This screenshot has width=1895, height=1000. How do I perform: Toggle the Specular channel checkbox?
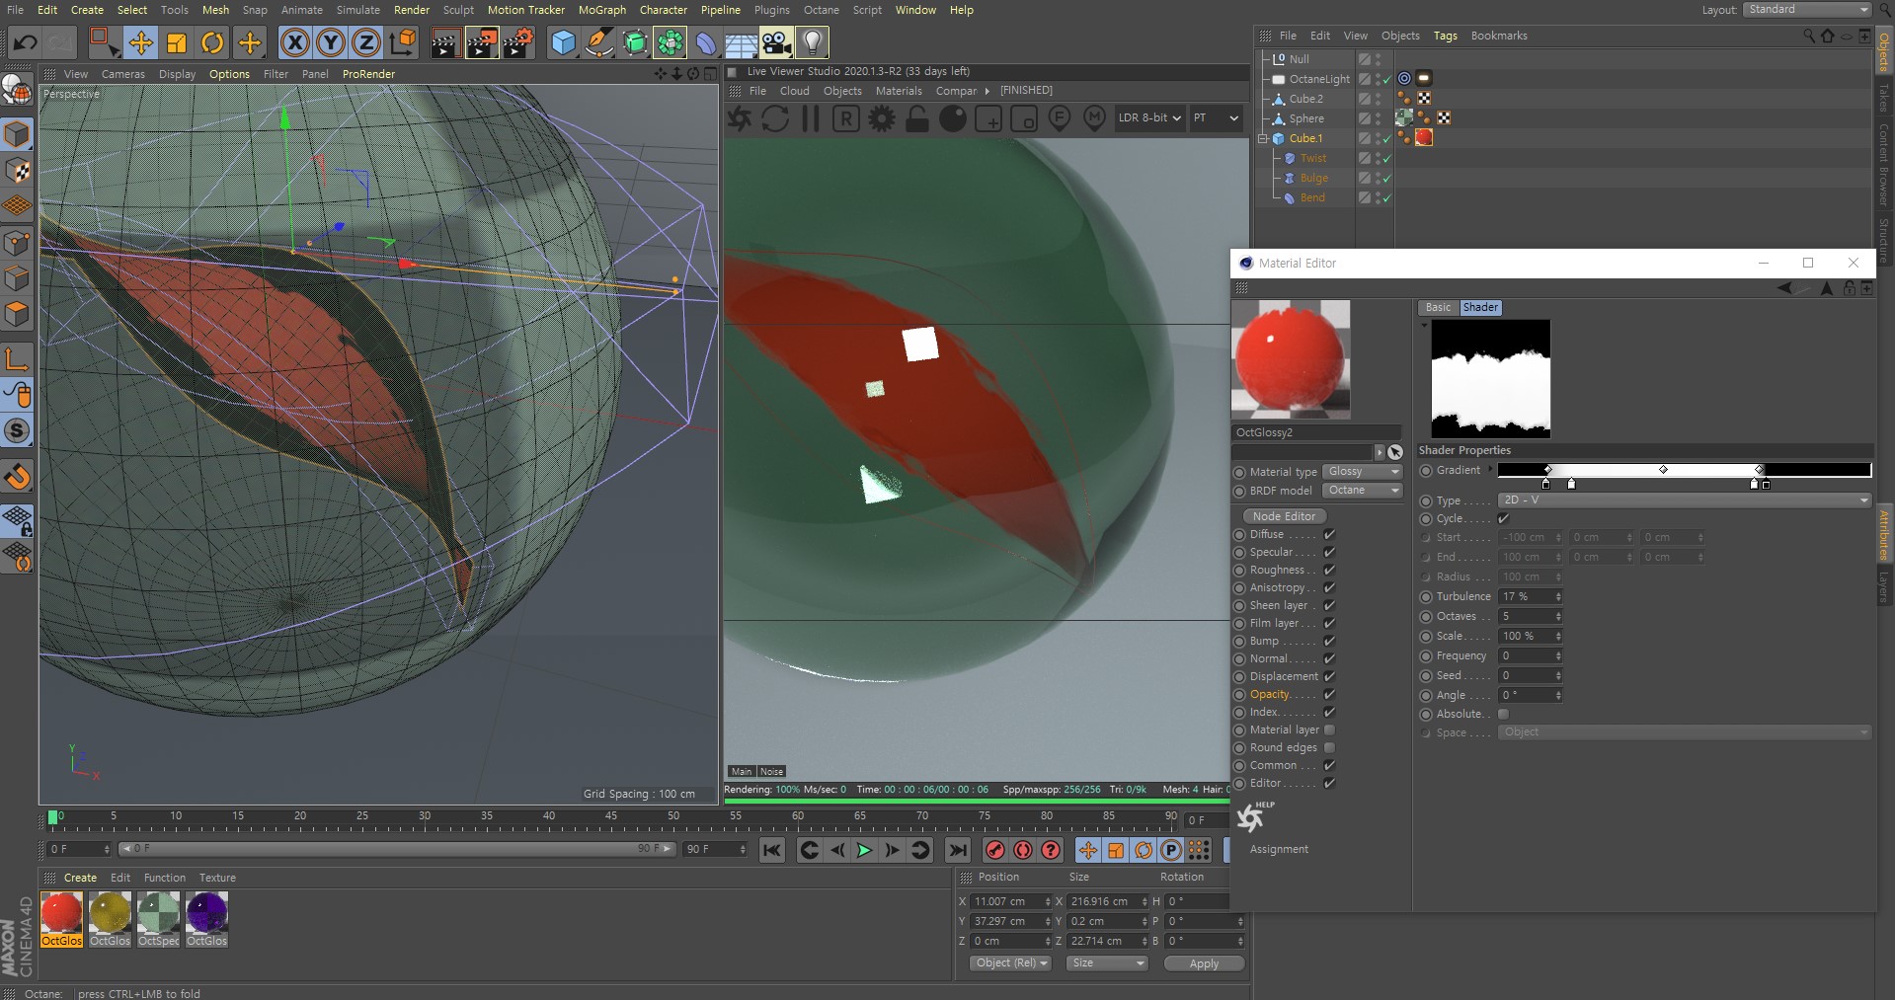[1329, 552]
